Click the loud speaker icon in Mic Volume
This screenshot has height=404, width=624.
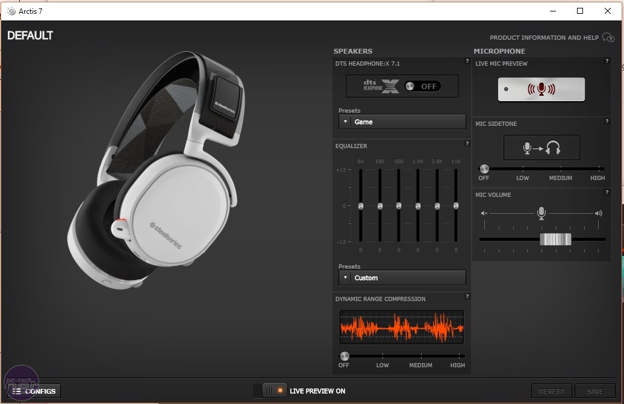point(599,213)
